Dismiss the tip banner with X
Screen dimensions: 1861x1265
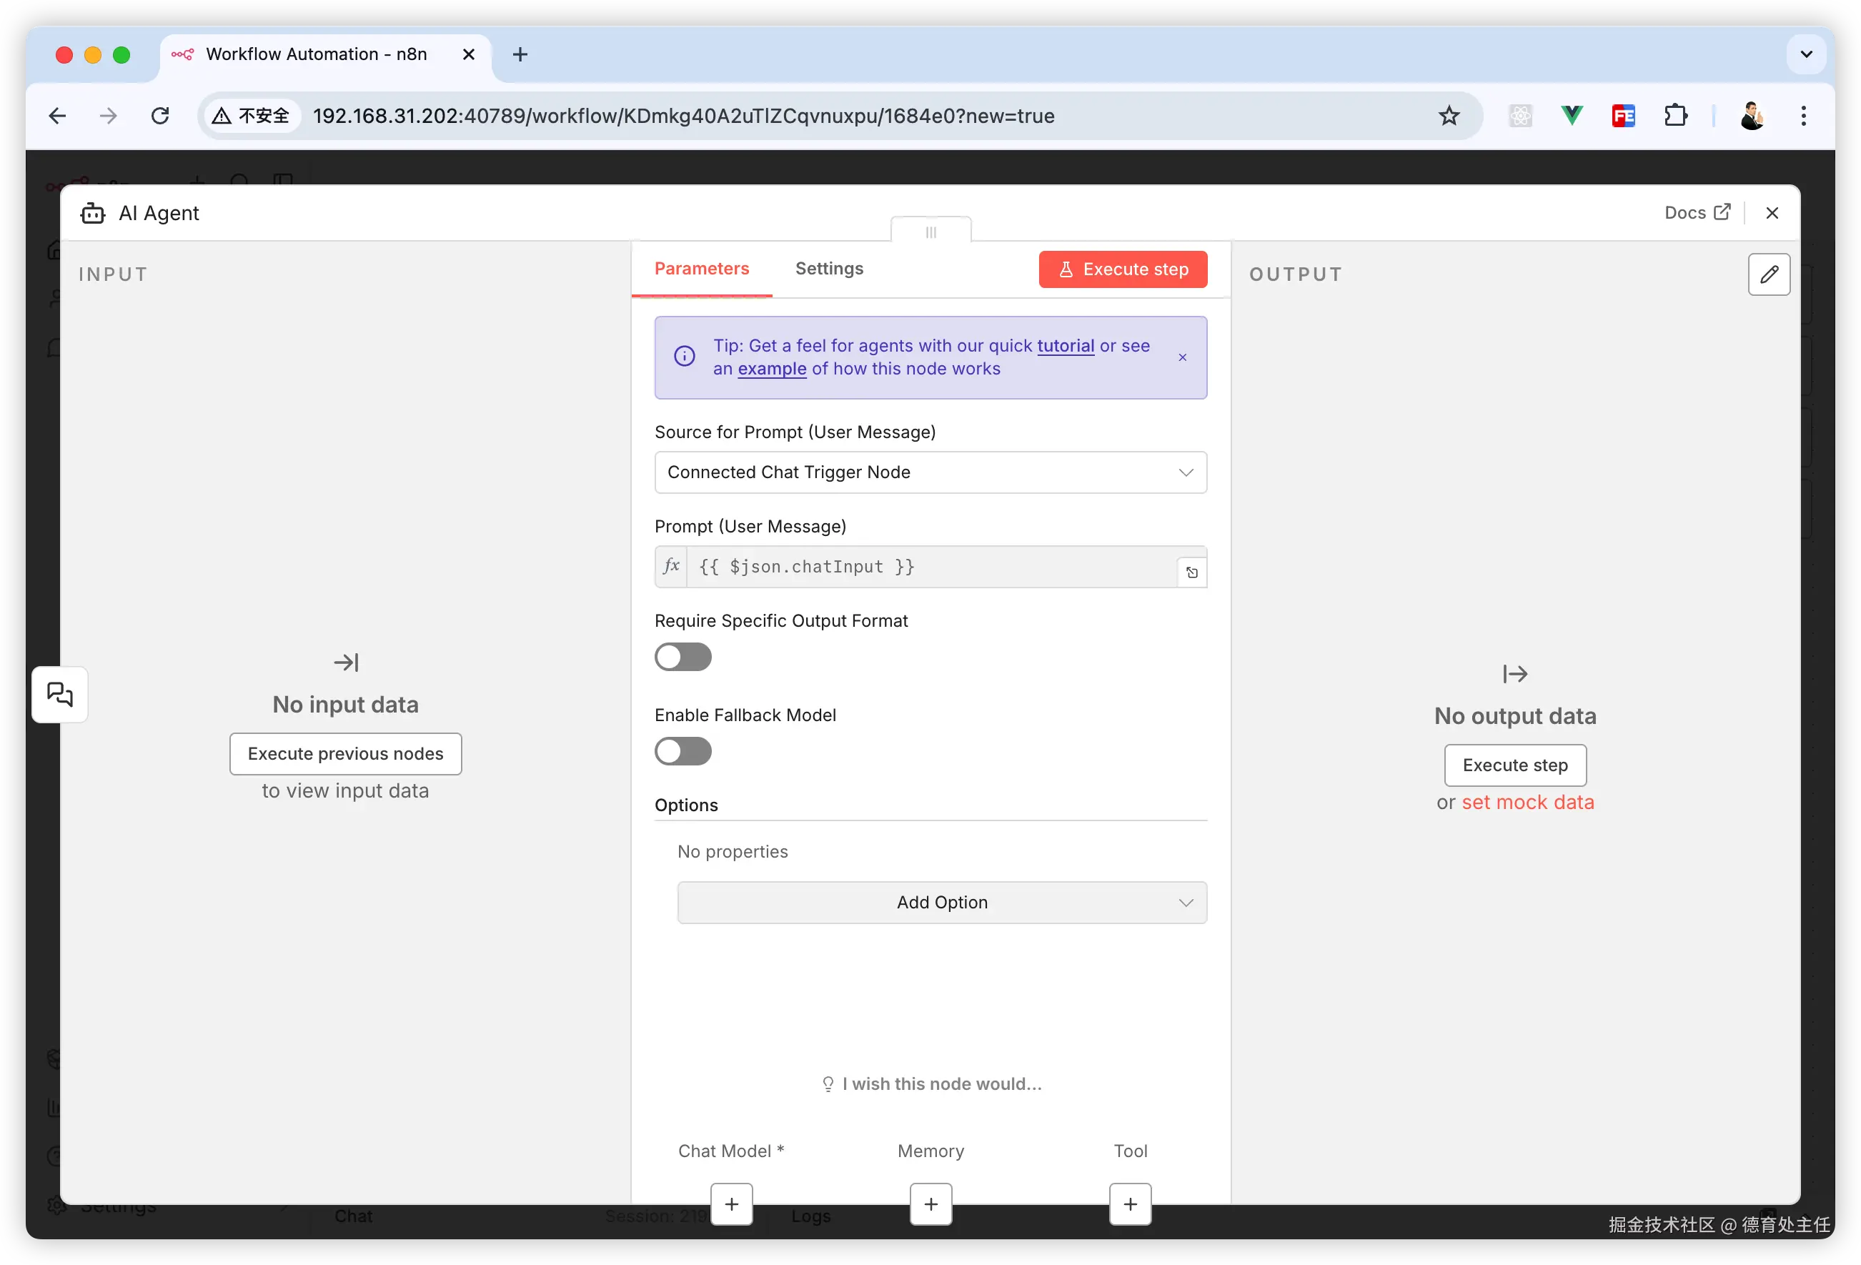coord(1182,357)
